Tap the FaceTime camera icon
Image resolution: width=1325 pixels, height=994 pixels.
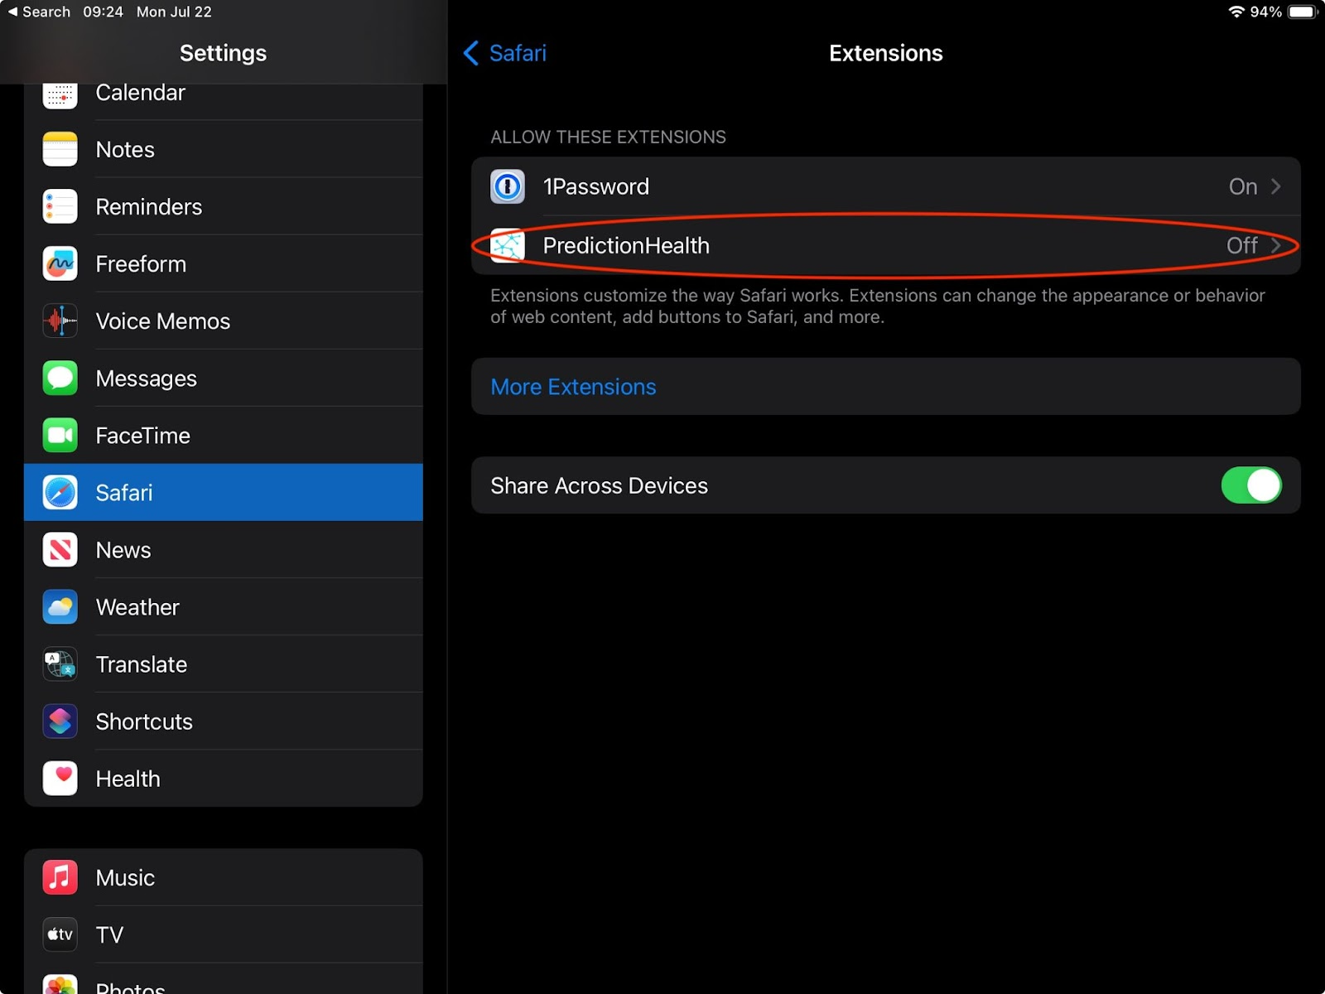pos(60,435)
